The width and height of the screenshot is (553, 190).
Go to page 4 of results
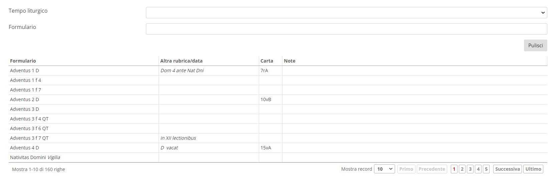[478, 169]
